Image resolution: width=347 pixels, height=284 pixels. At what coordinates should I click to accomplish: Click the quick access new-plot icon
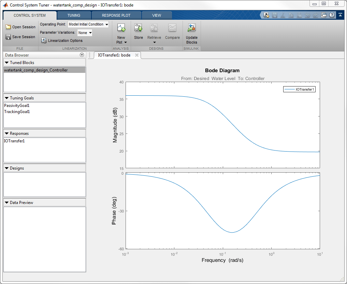tap(266, 15)
